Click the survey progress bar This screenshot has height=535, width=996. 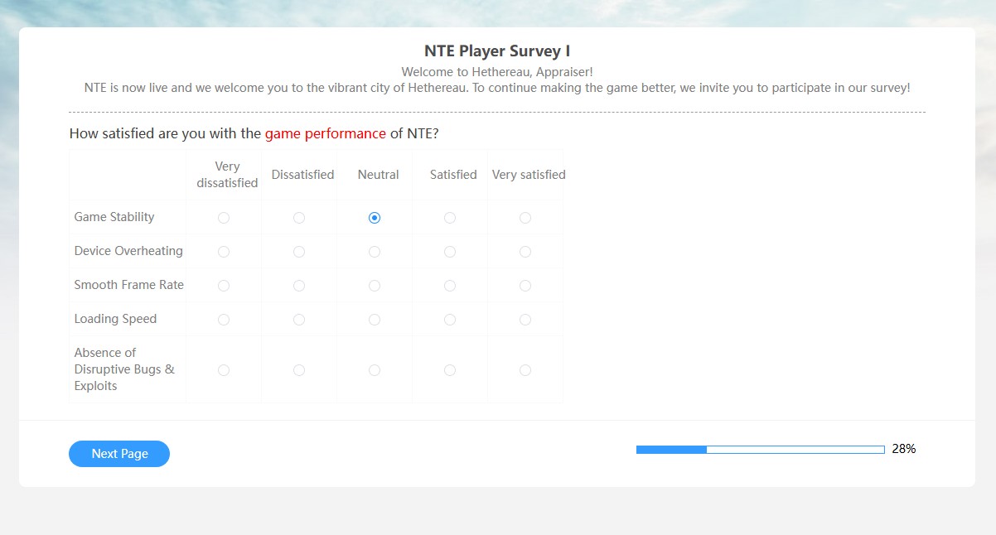click(x=761, y=450)
